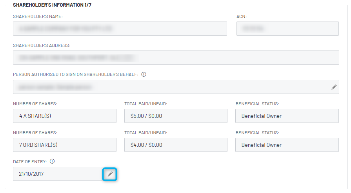
Task: Click Beneficial Owner field for ORD shares row
Action: pyautogui.click(x=287, y=145)
